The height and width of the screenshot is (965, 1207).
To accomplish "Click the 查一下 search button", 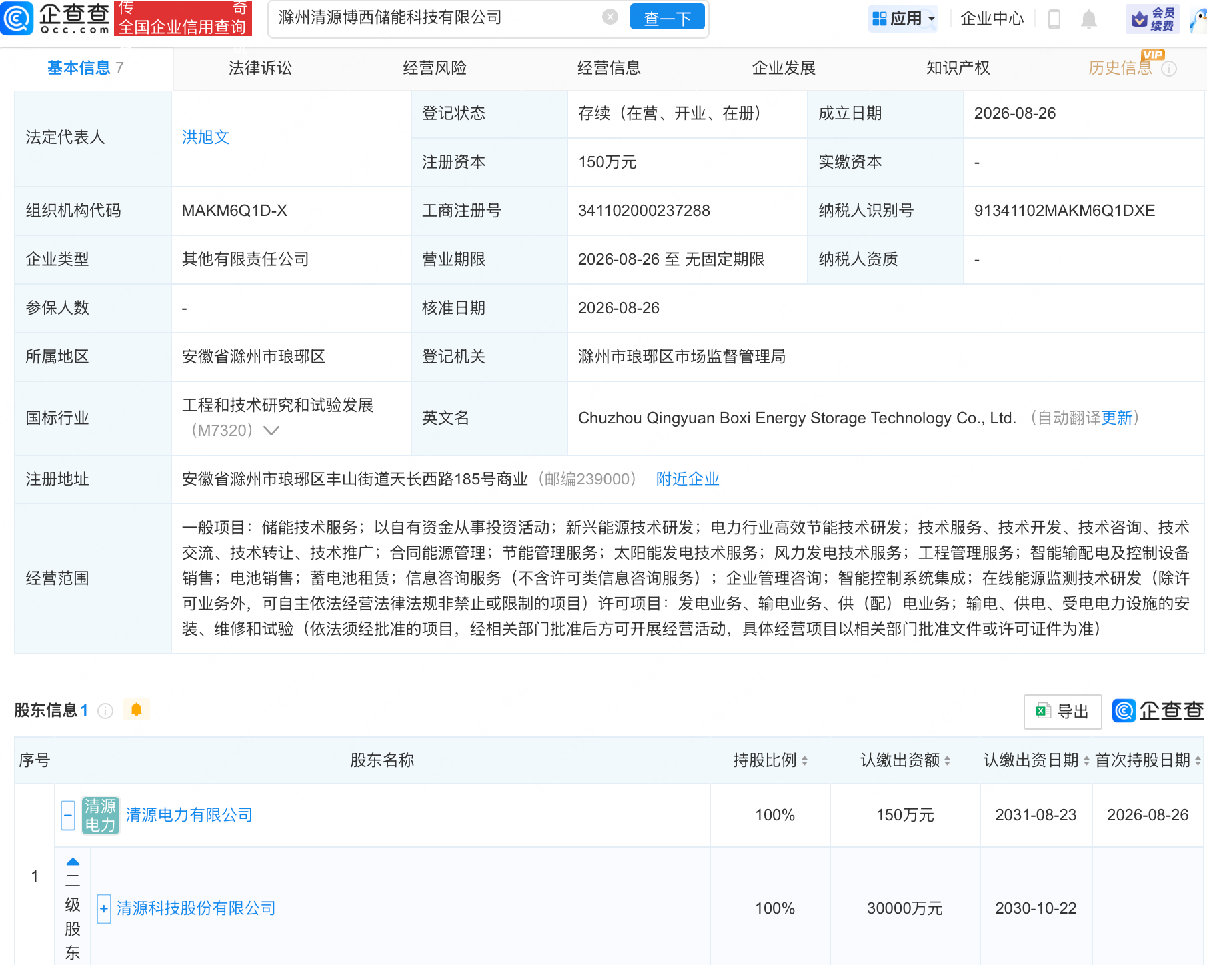I will click(668, 18).
